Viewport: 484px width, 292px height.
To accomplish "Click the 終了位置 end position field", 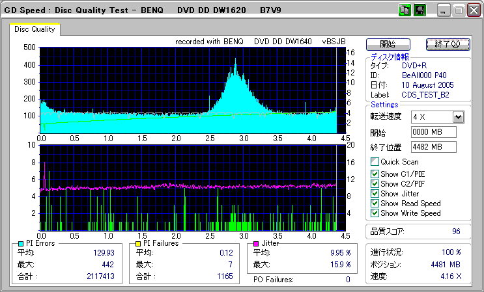I will [434, 147].
